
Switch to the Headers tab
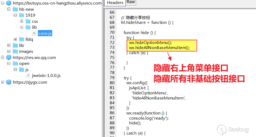[115, 3]
